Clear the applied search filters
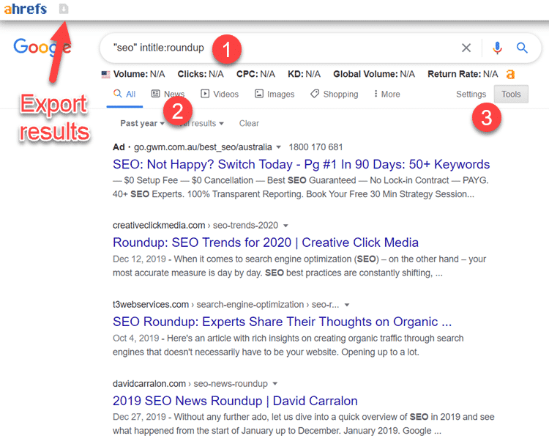549x444 pixels. pyautogui.click(x=249, y=123)
